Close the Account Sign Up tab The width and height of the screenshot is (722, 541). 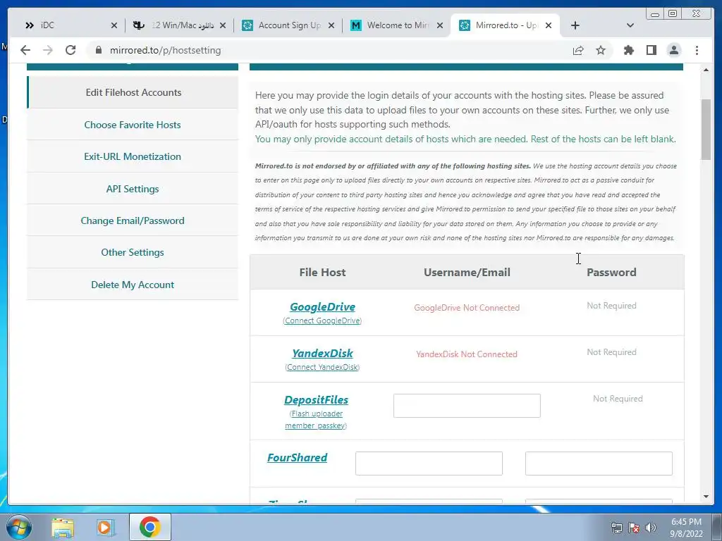tap(331, 25)
